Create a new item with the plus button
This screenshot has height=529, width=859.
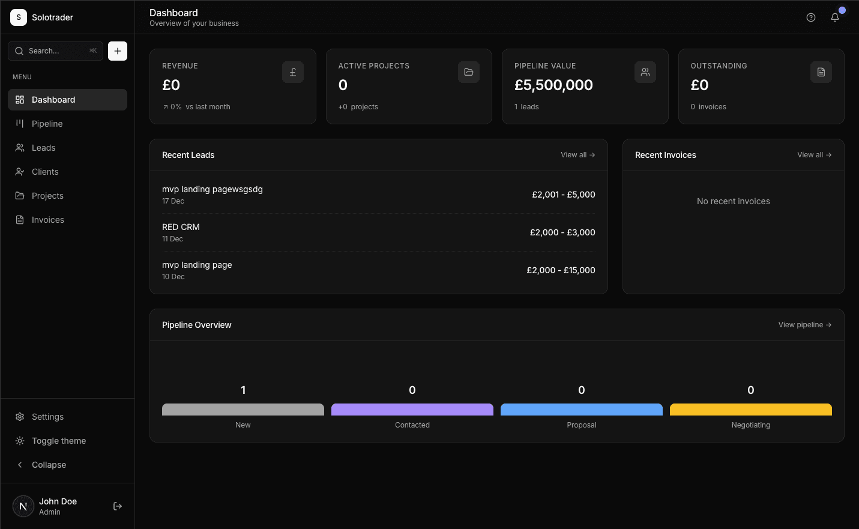118,51
